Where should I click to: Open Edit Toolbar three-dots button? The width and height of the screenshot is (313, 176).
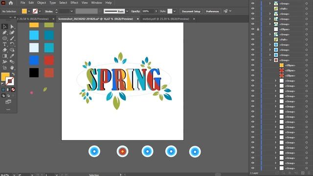click(x=8, y=110)
